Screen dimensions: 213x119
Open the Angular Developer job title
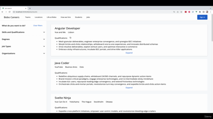click(x=67, y=28)
